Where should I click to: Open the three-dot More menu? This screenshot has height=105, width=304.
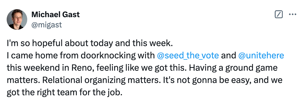293,15
